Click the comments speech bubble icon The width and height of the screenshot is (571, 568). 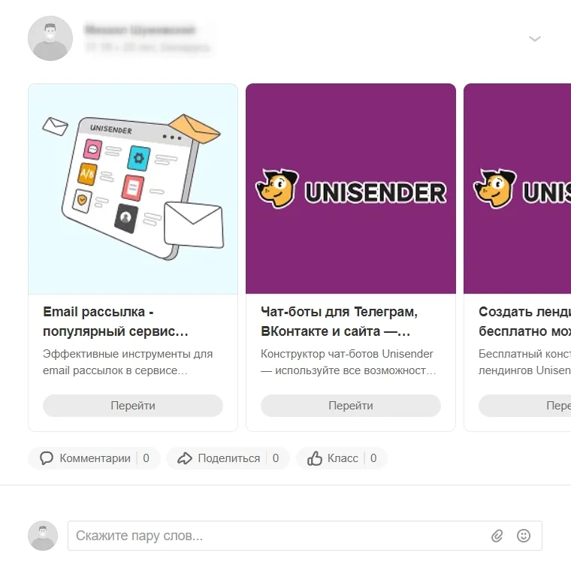pos(47,458)
